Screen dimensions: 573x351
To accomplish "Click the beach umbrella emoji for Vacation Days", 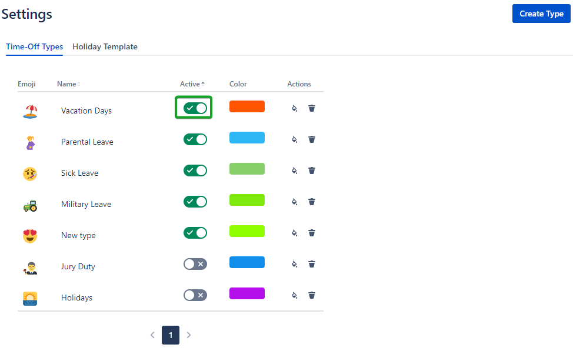I will pos(30,111).
